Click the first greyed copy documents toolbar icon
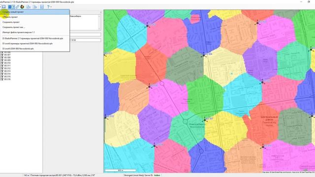Viewport: 315px width, 177px height. [29, 7]
